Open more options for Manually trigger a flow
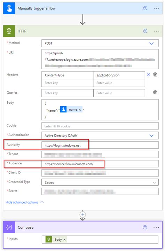 click(156, 8)
